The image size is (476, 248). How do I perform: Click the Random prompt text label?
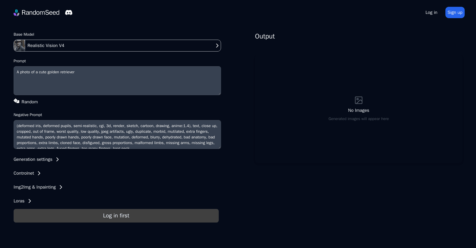click(x=29, y=102)
